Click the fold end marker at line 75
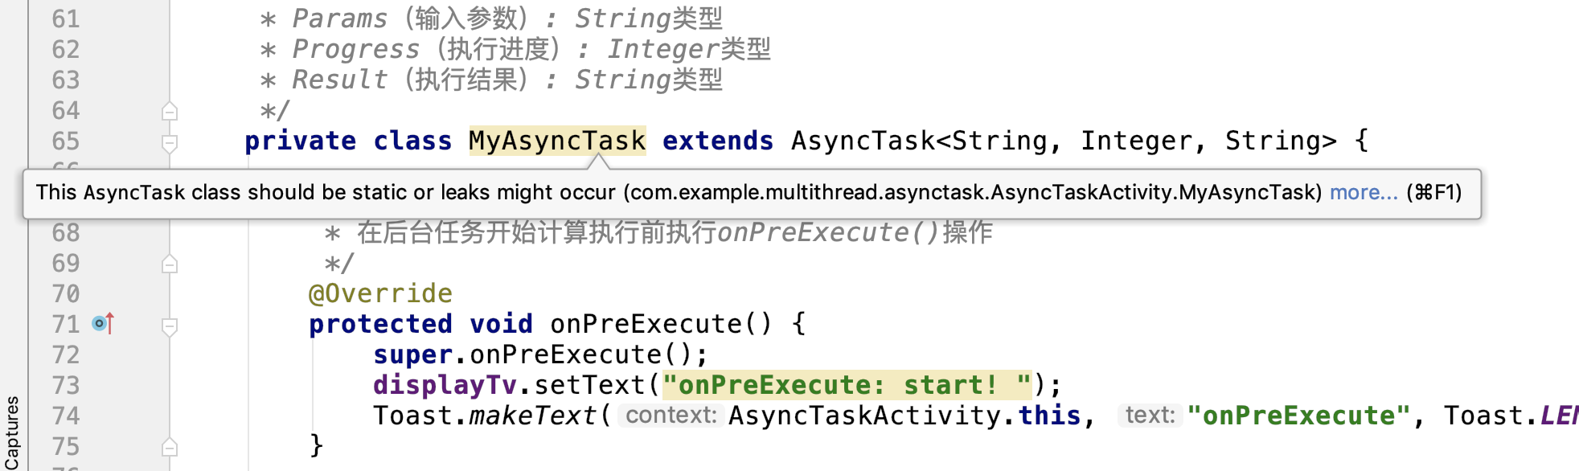Screen dimensions: 1579x471 coord(170,448)
